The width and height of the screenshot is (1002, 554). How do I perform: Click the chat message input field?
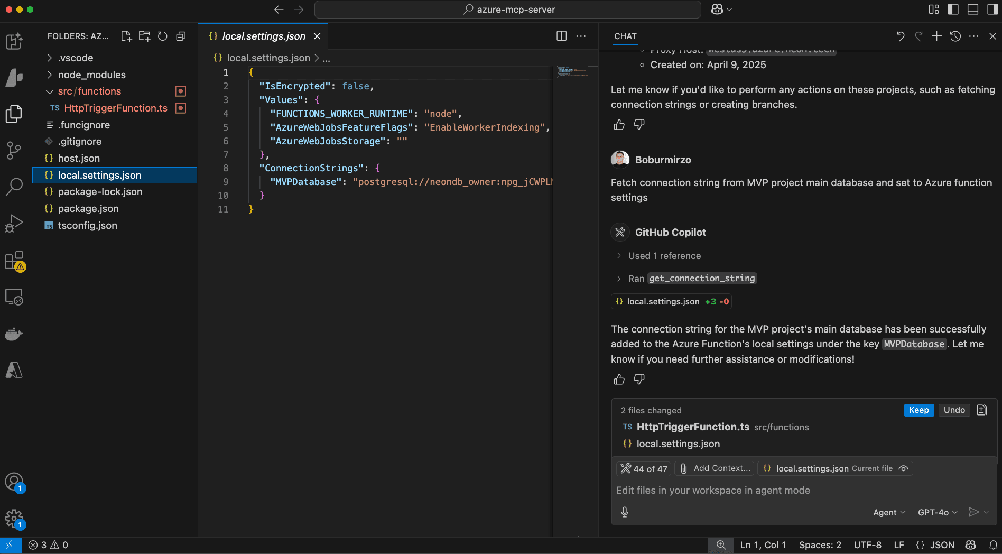[740, 490]
